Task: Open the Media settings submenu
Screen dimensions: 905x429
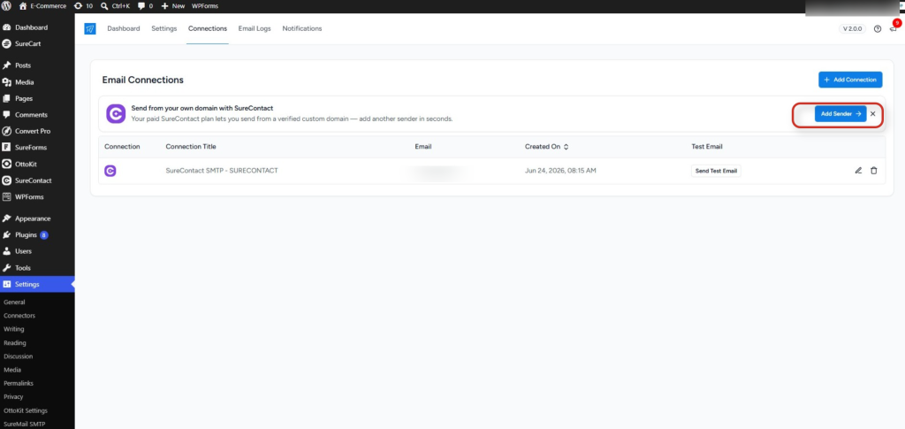Action: point(12,370)
